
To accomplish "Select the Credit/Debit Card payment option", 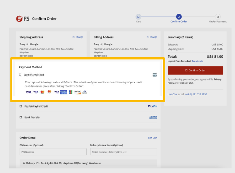I will pos(20,75).
